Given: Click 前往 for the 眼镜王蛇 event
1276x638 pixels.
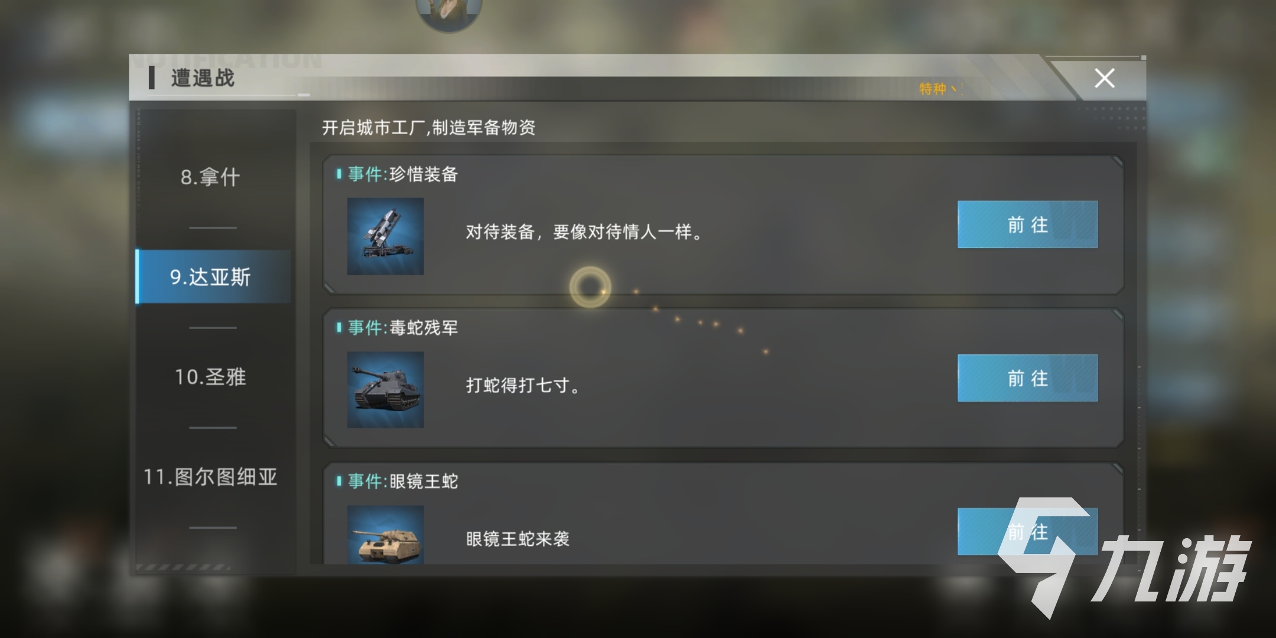Looking at the screenshot, I should click(1027, 532).
